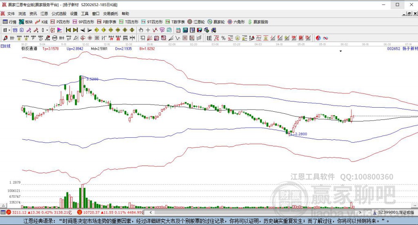Open the 江恩 menu
This screenshot has width=418, height=225.
click(x=44, y=13)
